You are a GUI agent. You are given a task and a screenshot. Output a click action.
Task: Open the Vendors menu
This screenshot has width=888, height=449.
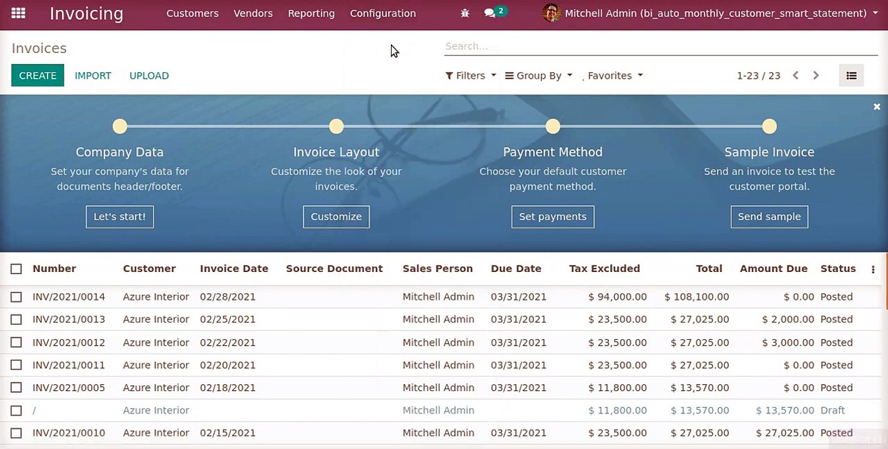point(253,13)
